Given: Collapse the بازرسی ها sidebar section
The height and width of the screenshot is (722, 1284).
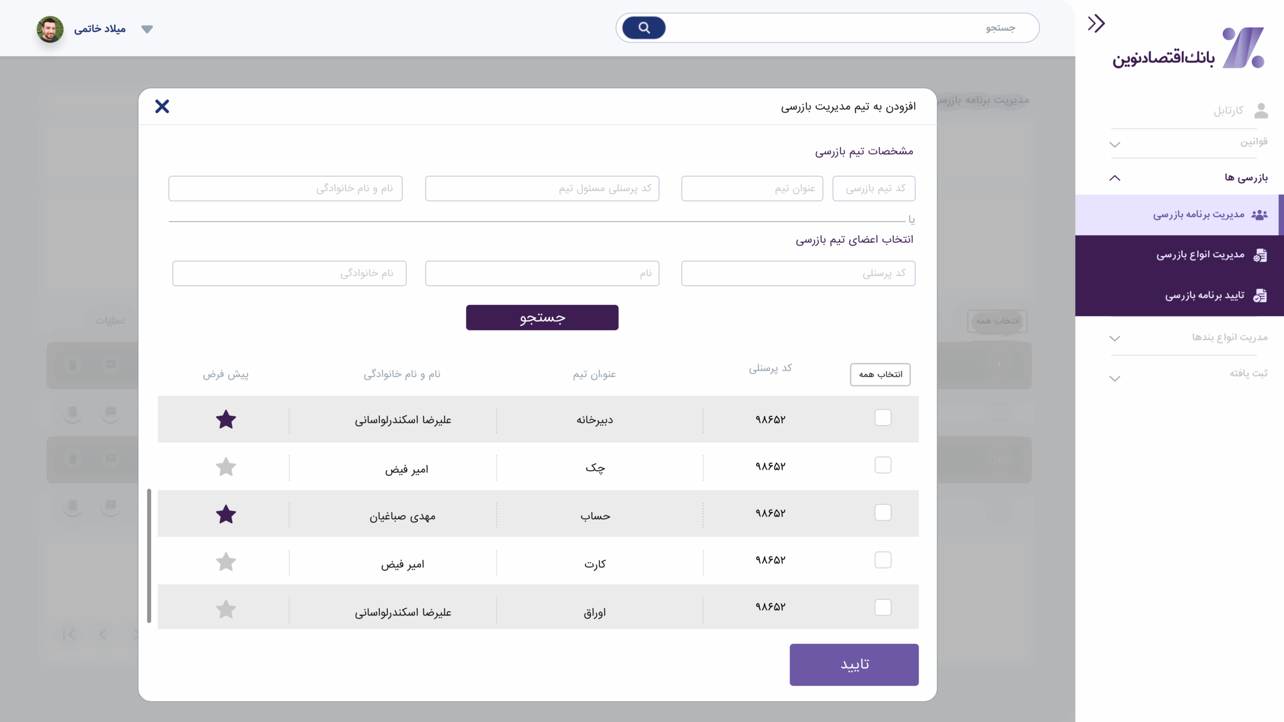Looking at the screenshot, I should [x=1114, y=178].
